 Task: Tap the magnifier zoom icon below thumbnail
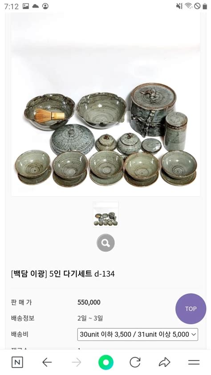tap(105, 243)
